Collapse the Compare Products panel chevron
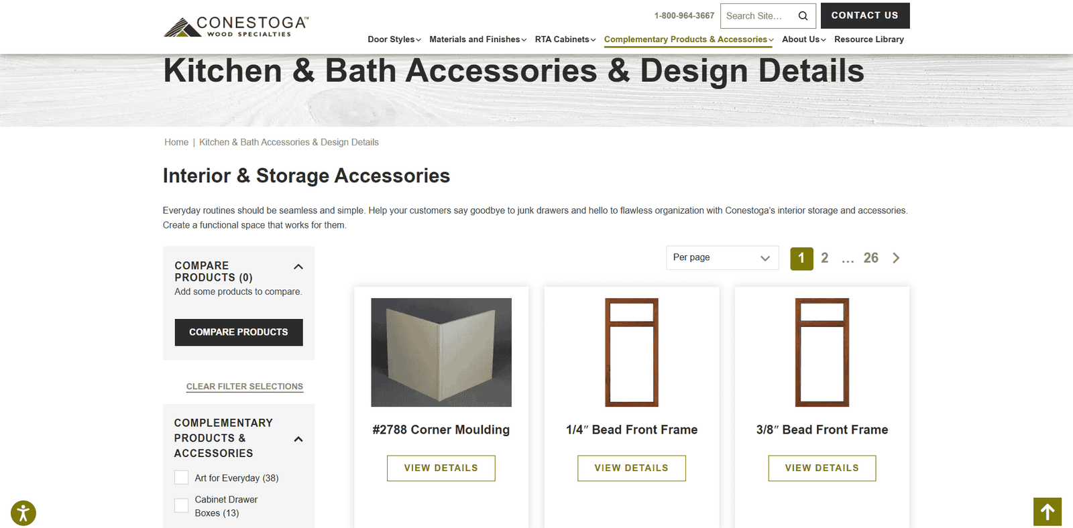 298,267
